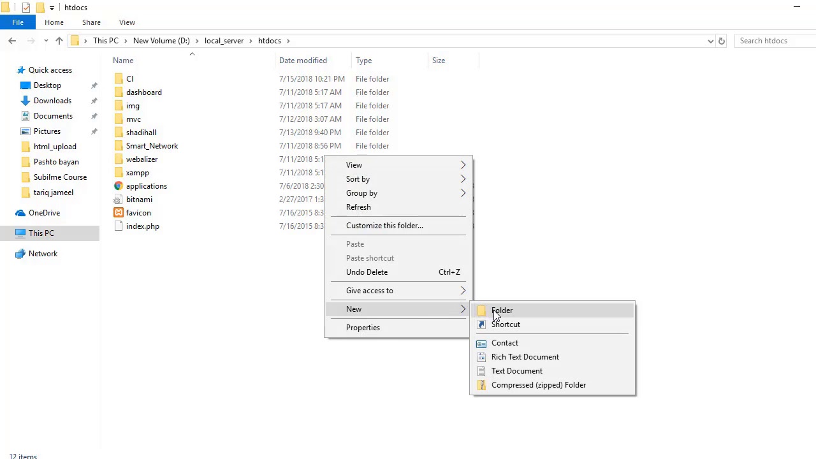Create a new Text Document

[x=517, y=371]
